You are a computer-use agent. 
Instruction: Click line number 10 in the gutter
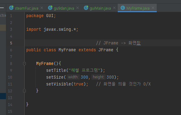pyautogui.click(x=10, y=77)
